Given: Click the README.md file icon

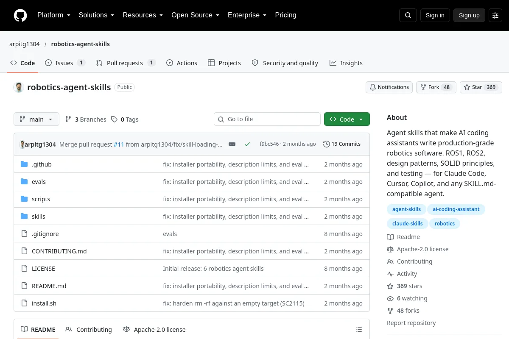Looking at the screenshot, I should (x=24, y=286).
